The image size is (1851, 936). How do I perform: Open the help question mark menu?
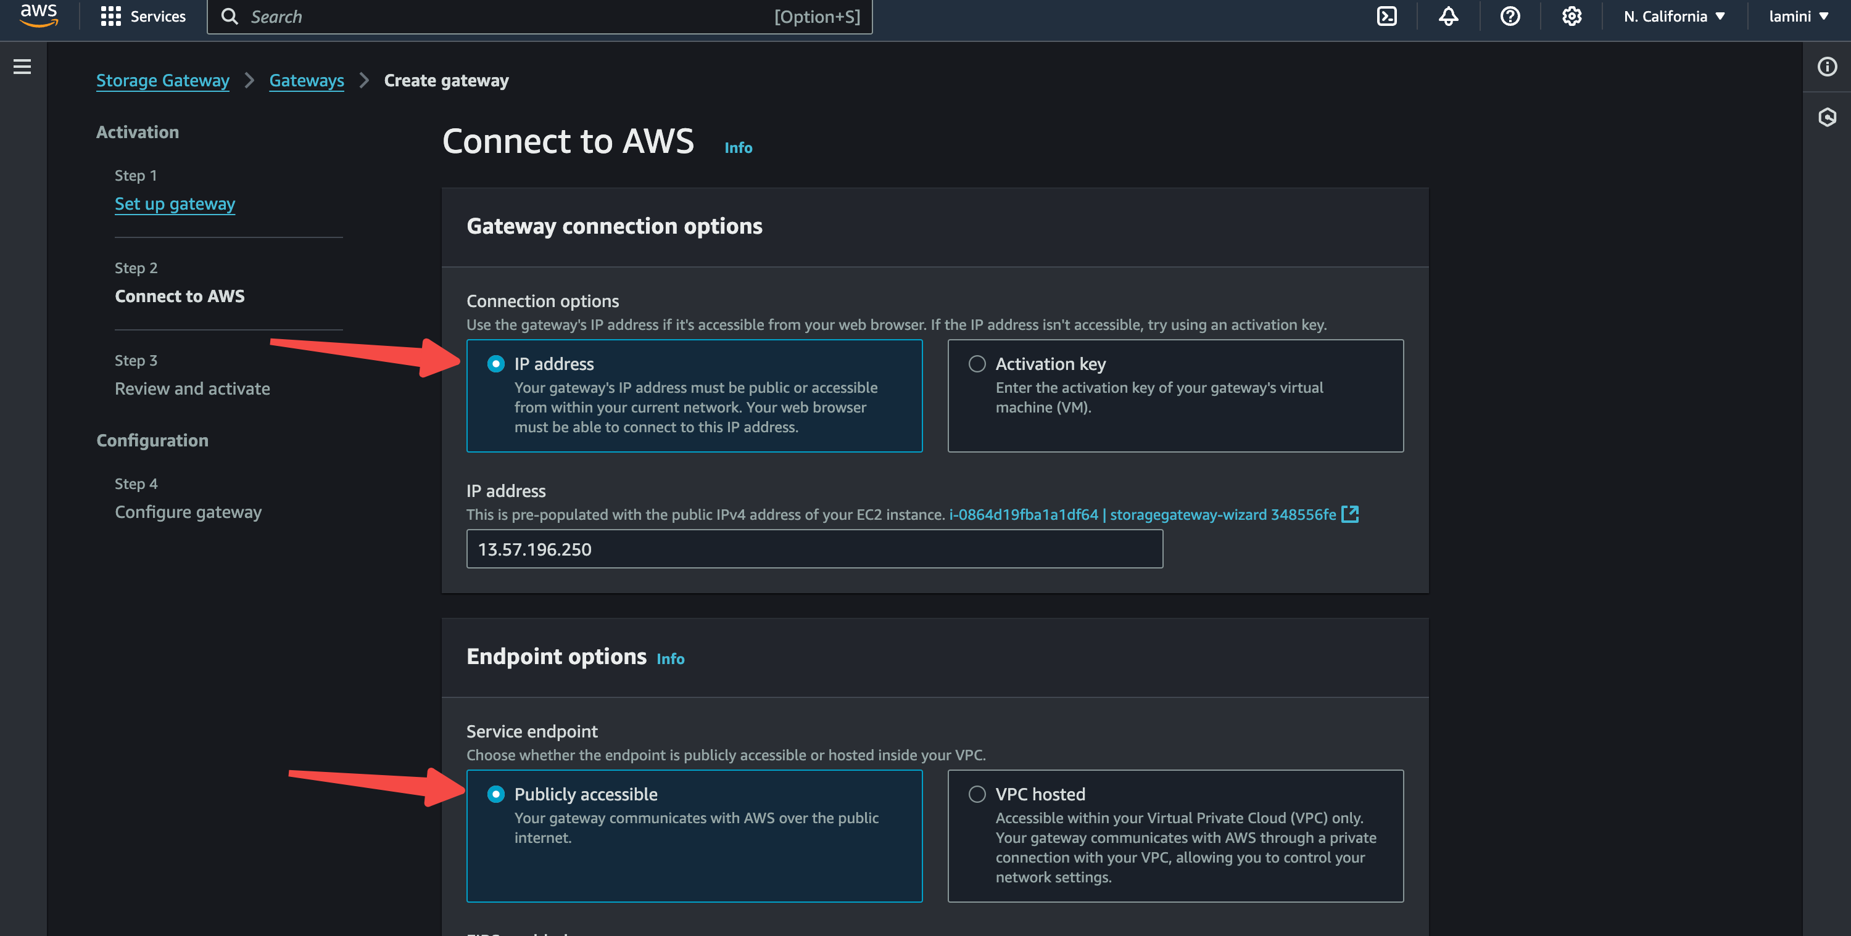pyautogui.click(x=1510, y=17)
